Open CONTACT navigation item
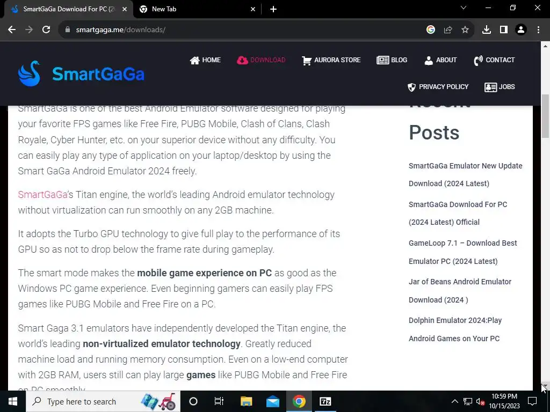550x412 pixels. 494,60
